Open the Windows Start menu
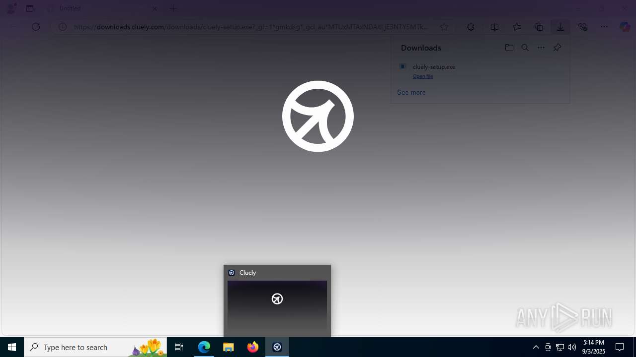Screen dimensions: 636x357 coord(12,347)
